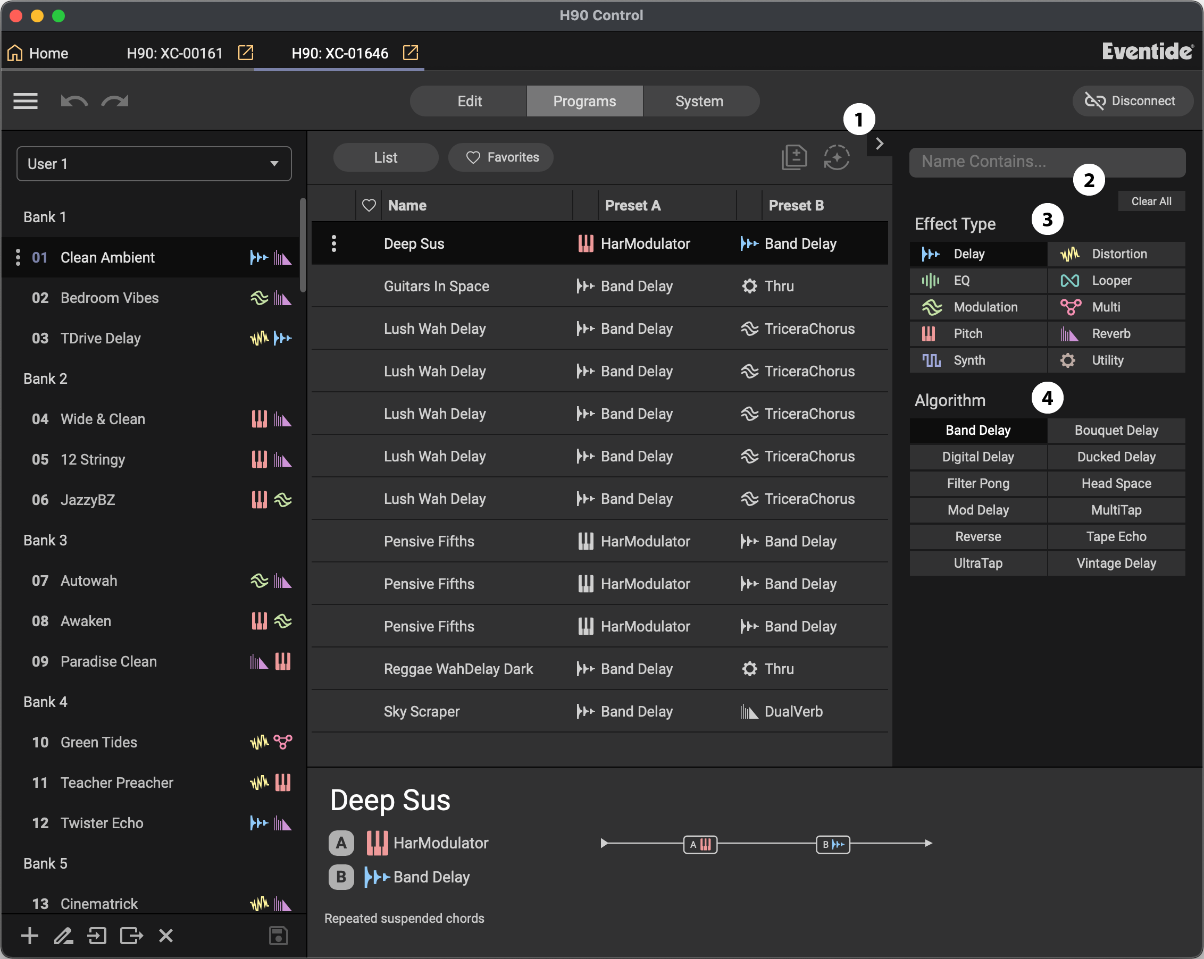The height and width of the screenshot is (959, 1204).
Task: Collapse the filter panel with the chevron arrow
Action: [x=880, y=144]
